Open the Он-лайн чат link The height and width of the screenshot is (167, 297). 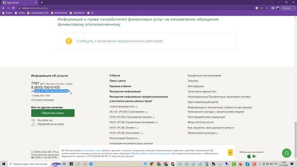(45, 120)
